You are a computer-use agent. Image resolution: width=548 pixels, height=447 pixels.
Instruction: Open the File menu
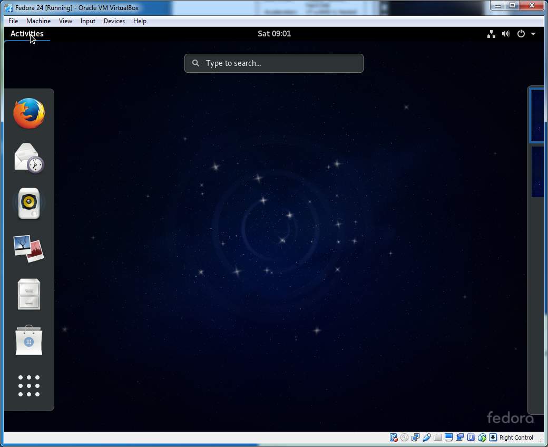pyautogui.click(x=13, y=21)
